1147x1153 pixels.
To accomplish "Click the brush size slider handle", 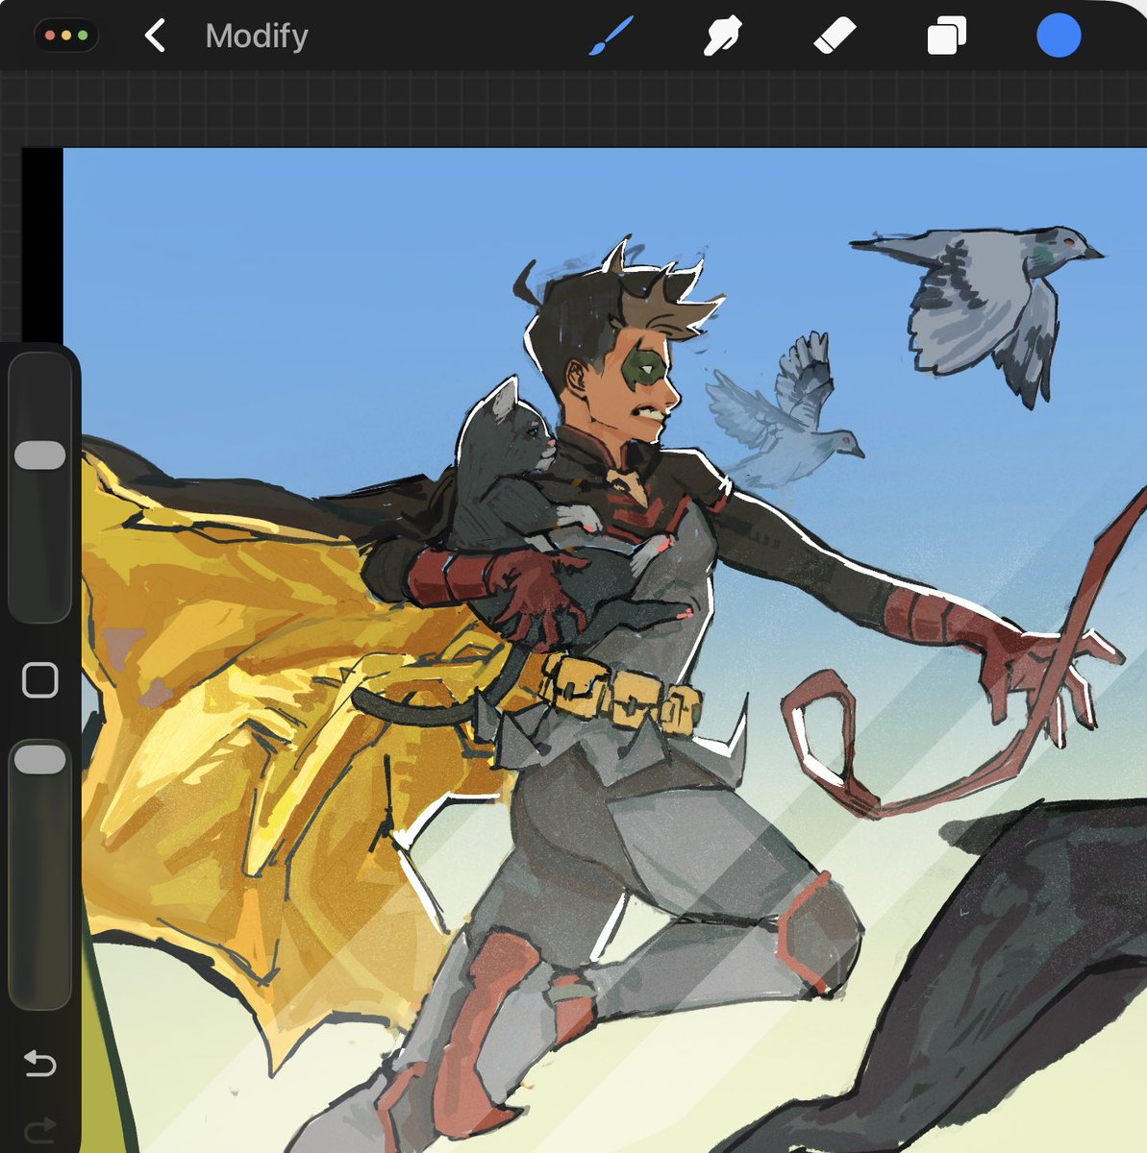I will tap(40, 455).
